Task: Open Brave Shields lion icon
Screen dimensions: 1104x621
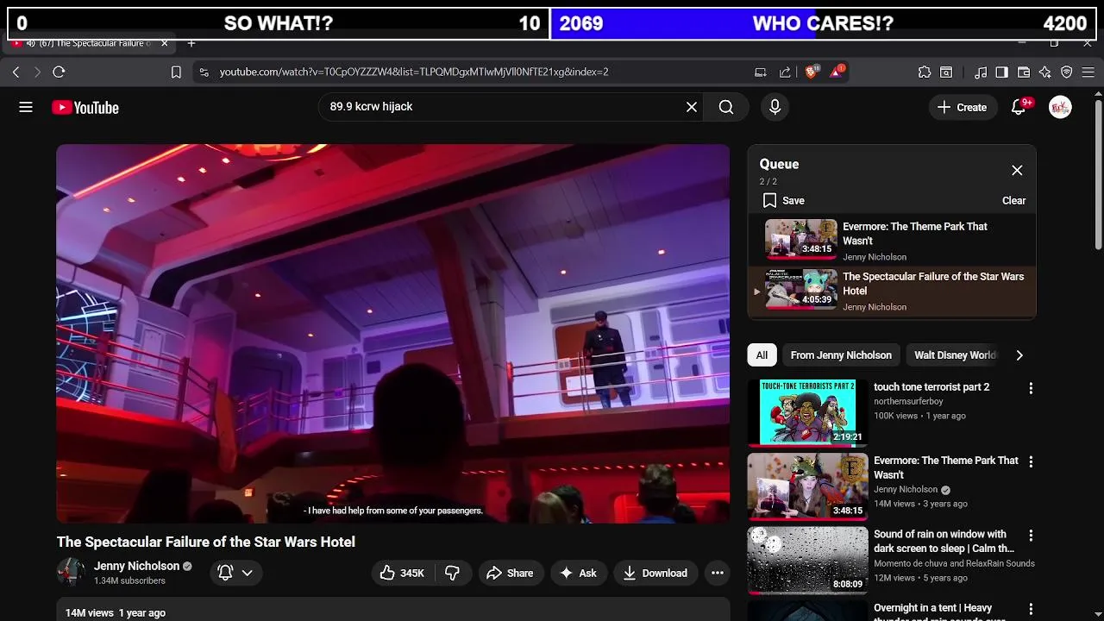Action: click(812, 72)
